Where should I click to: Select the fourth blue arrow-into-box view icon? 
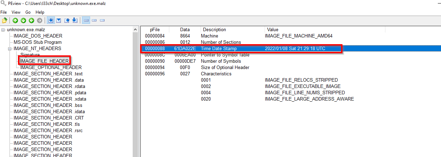pos(75,20)
